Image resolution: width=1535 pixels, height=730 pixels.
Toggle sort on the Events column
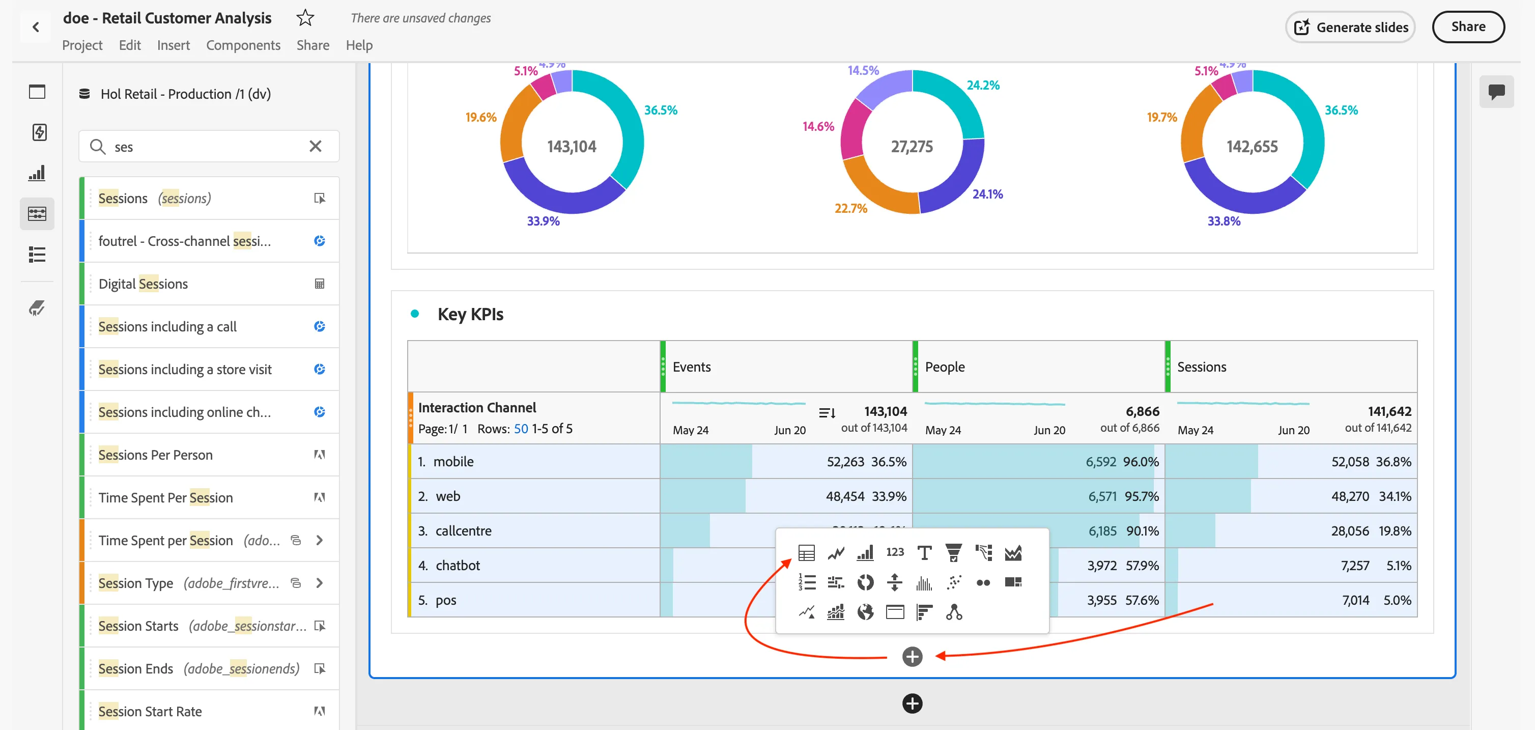coord(827,412)
